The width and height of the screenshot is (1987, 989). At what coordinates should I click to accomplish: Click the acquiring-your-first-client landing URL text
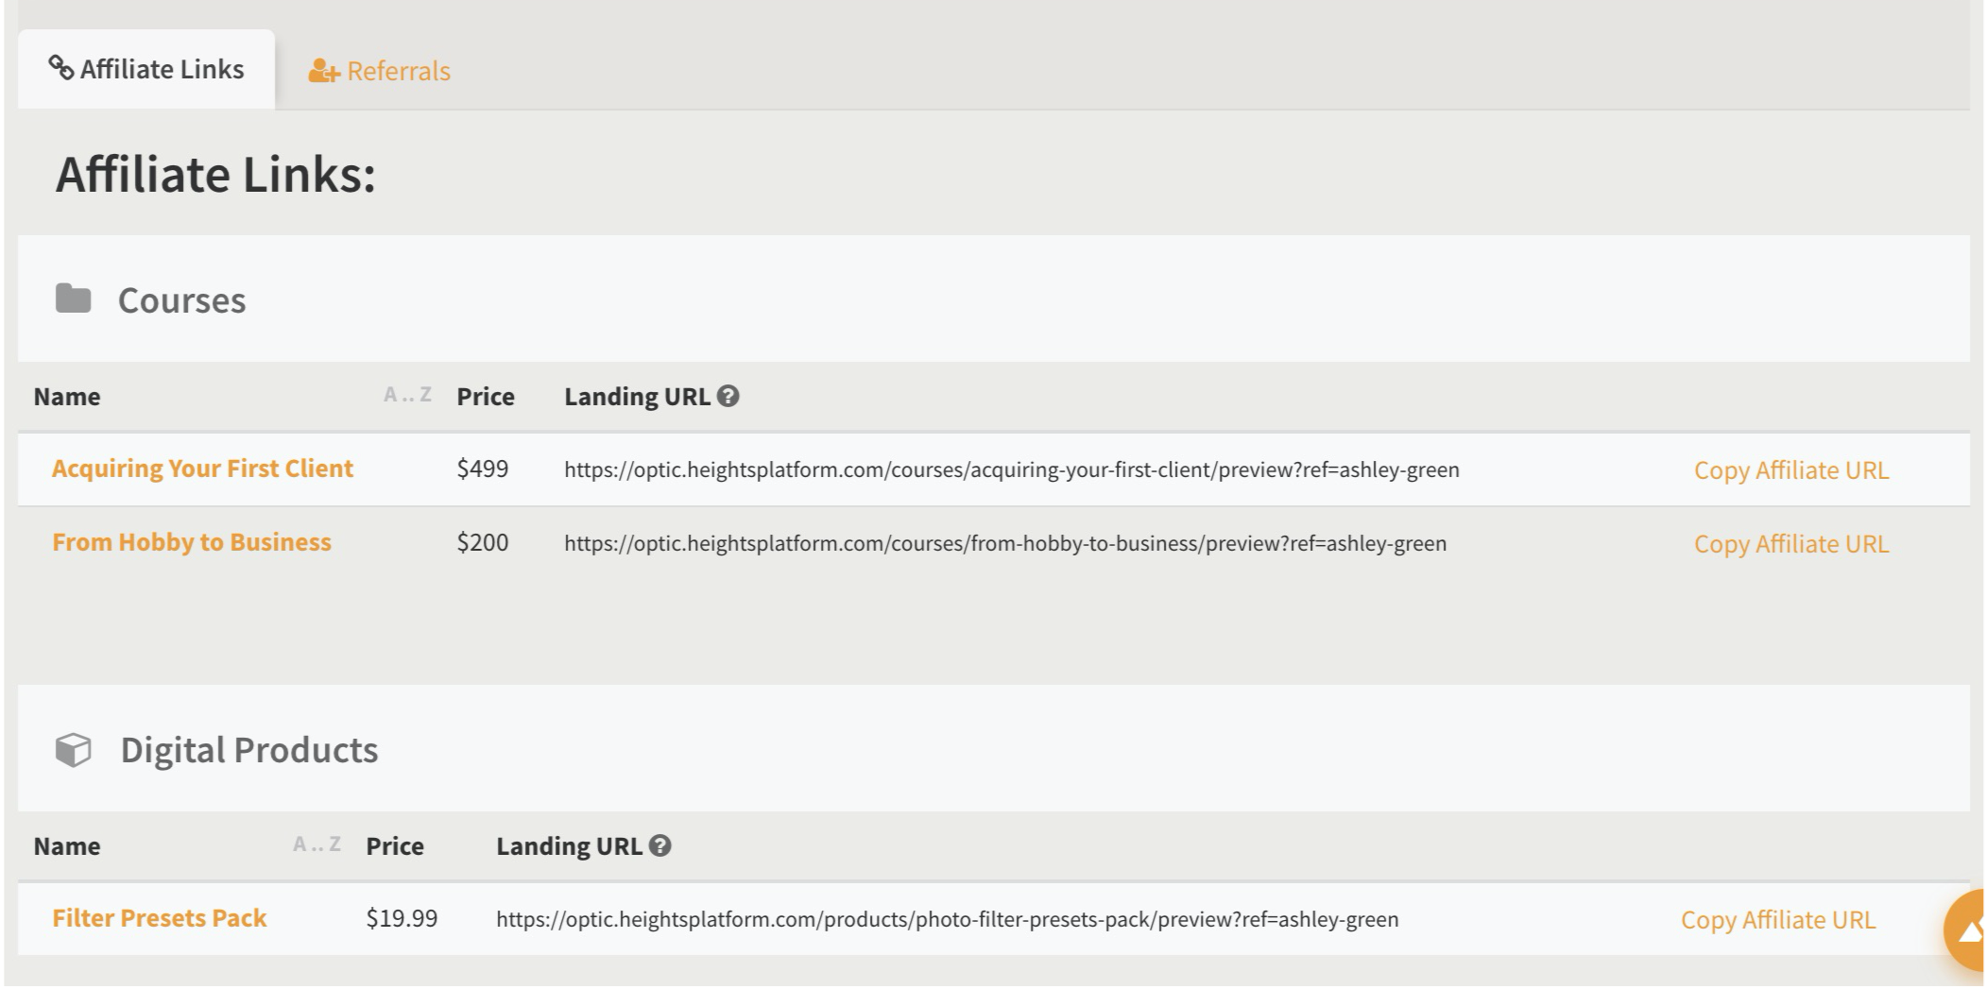1012,469
